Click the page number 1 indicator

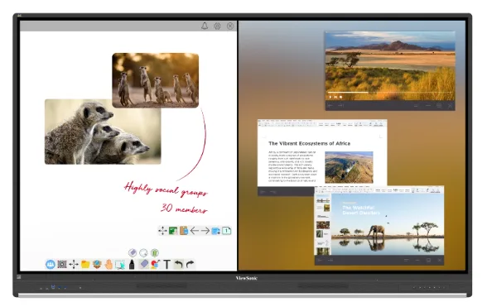226,231
